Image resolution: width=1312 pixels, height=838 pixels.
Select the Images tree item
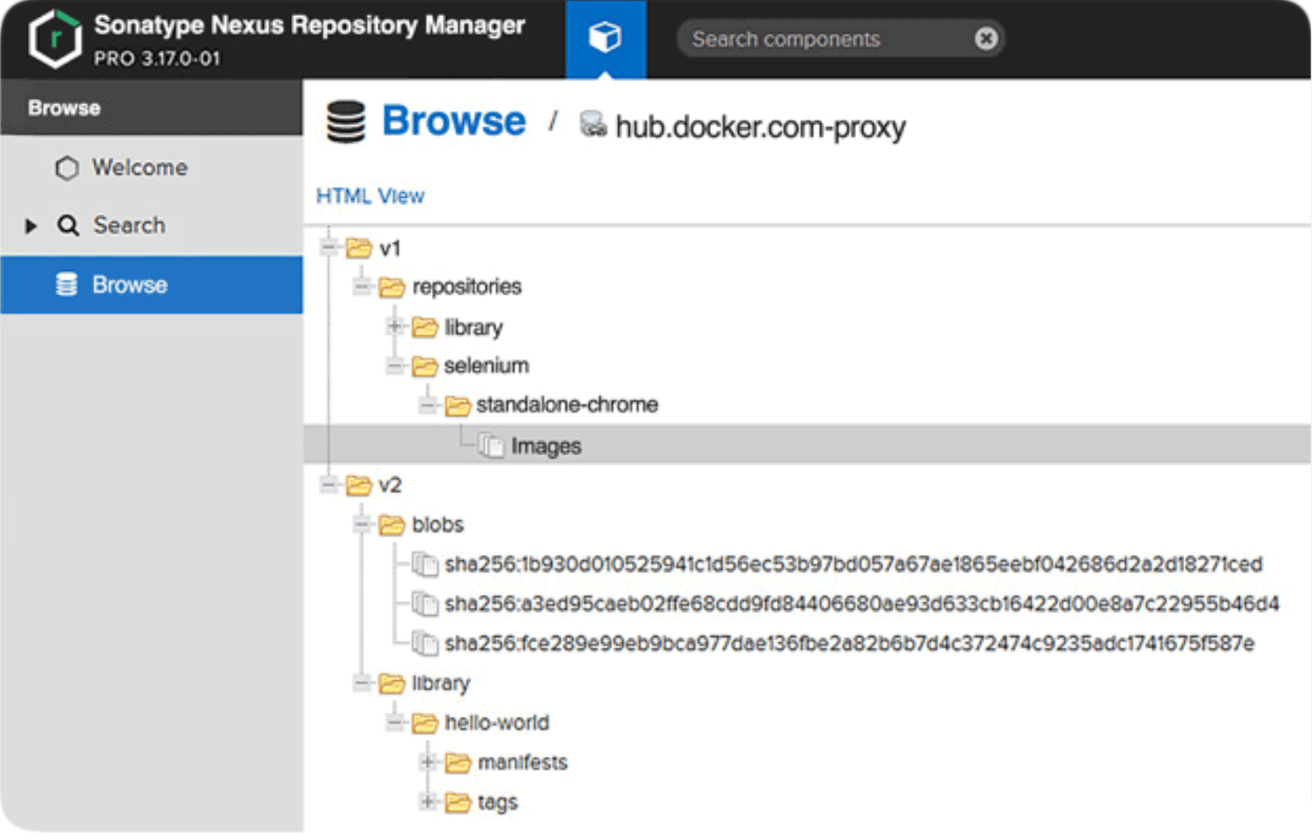pyautogui.click(x=807, y=445)
